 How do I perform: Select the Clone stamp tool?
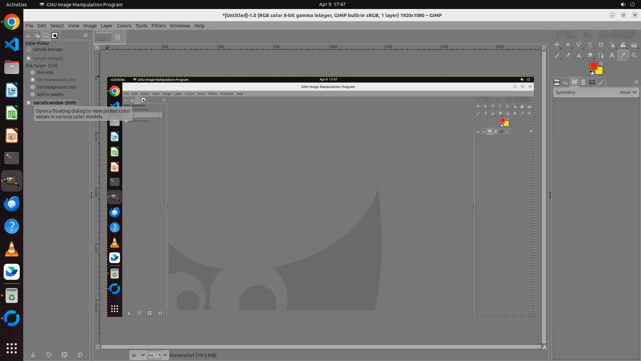[579, 55]
